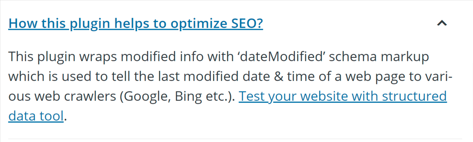Click the upward caret icon beside the question
Viewport: 473px width, 142px height.
(x=442, y=23)
